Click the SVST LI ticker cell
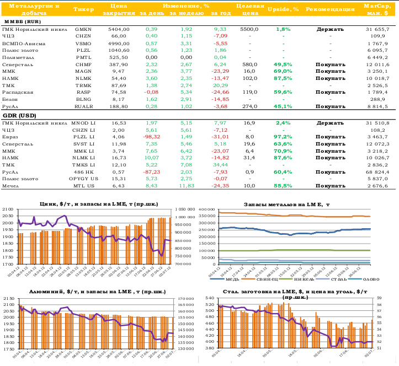Image resolution: width=399 pixels, height=366 pixels. pos(84,144)
